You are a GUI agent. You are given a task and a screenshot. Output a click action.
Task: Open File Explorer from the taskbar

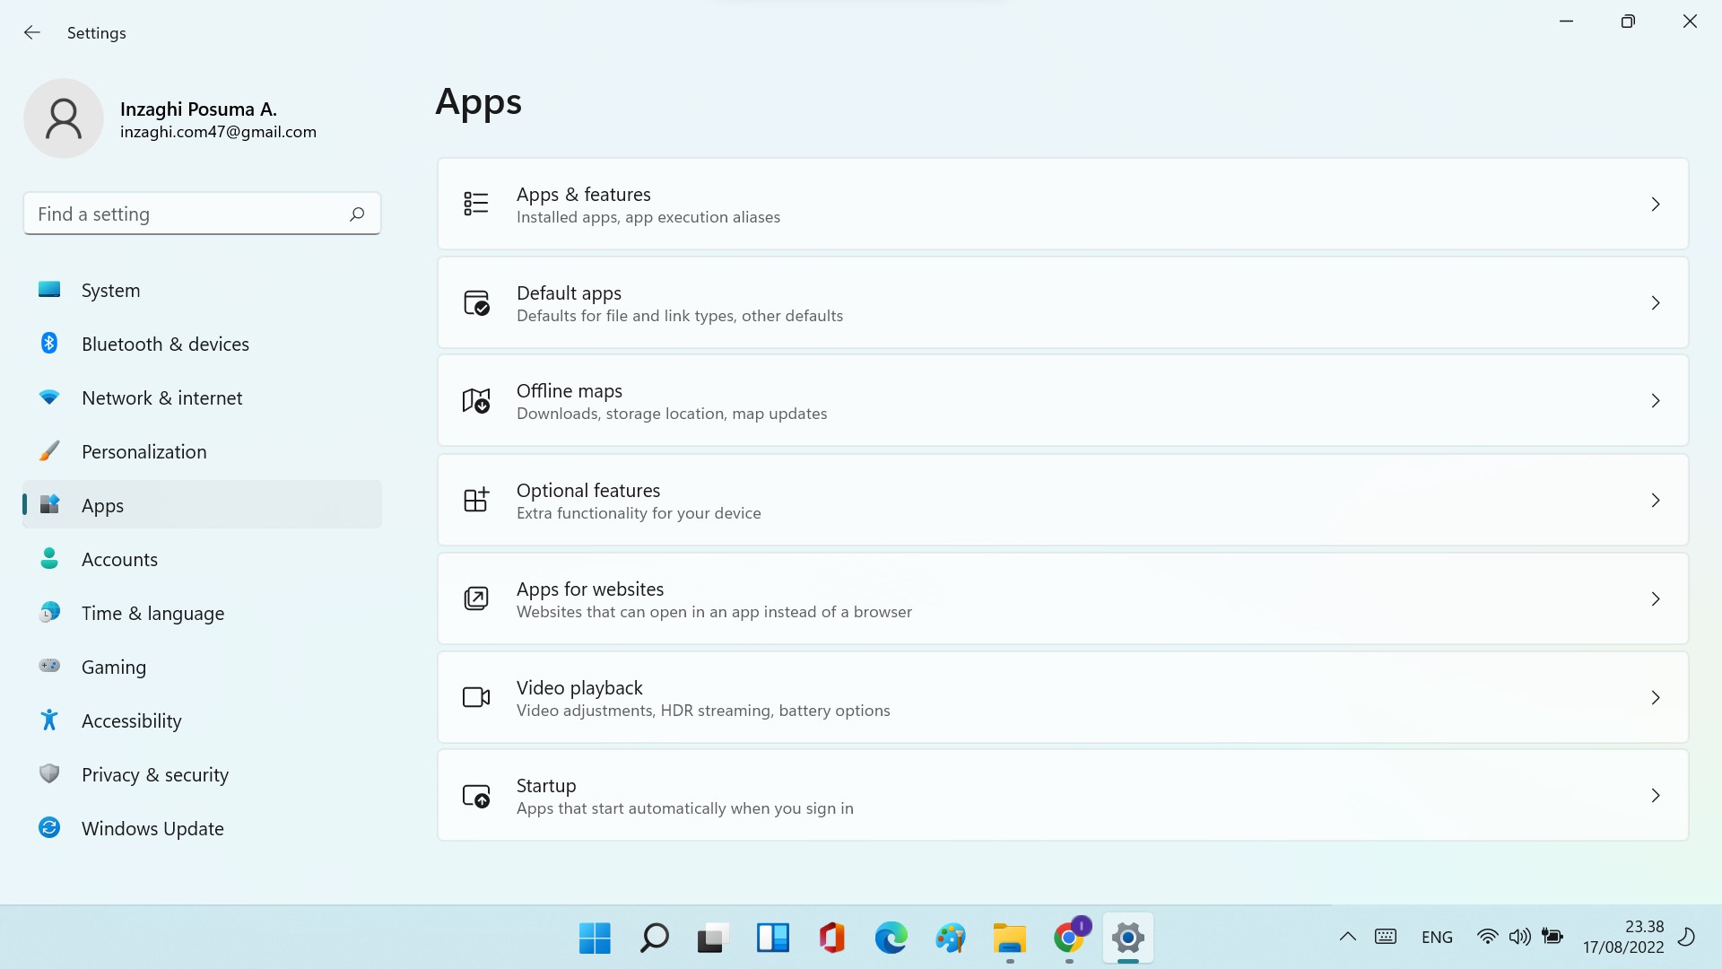tap(1009, 938)
